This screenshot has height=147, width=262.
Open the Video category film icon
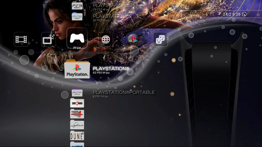click(21, 39)
